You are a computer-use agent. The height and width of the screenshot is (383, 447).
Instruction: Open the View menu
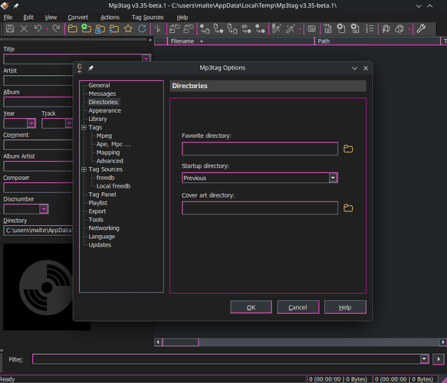coord(51,18)
